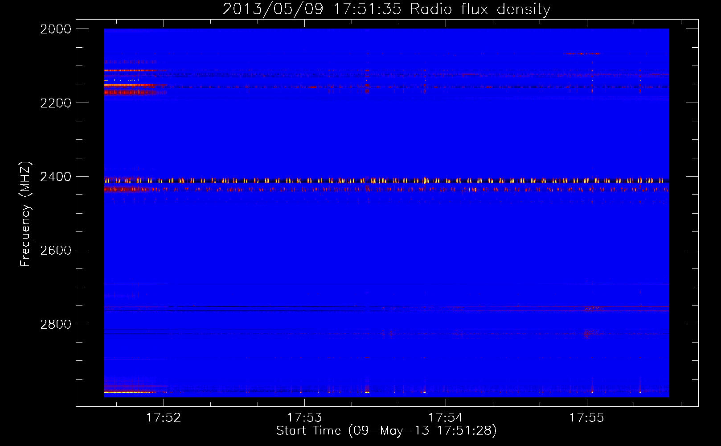Click the 17:52 time tick label
This screenshot has width=721, height=446.
[164, 417]
